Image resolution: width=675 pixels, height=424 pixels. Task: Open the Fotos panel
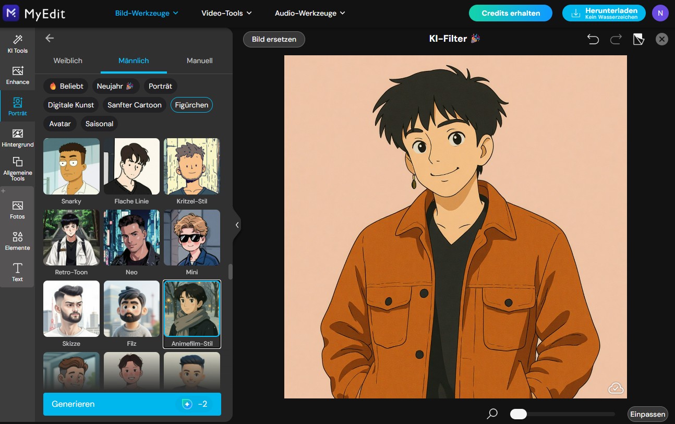click(17, 209)
